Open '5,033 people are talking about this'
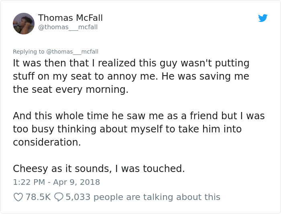281x214 pixels. (x=143, y=197)
